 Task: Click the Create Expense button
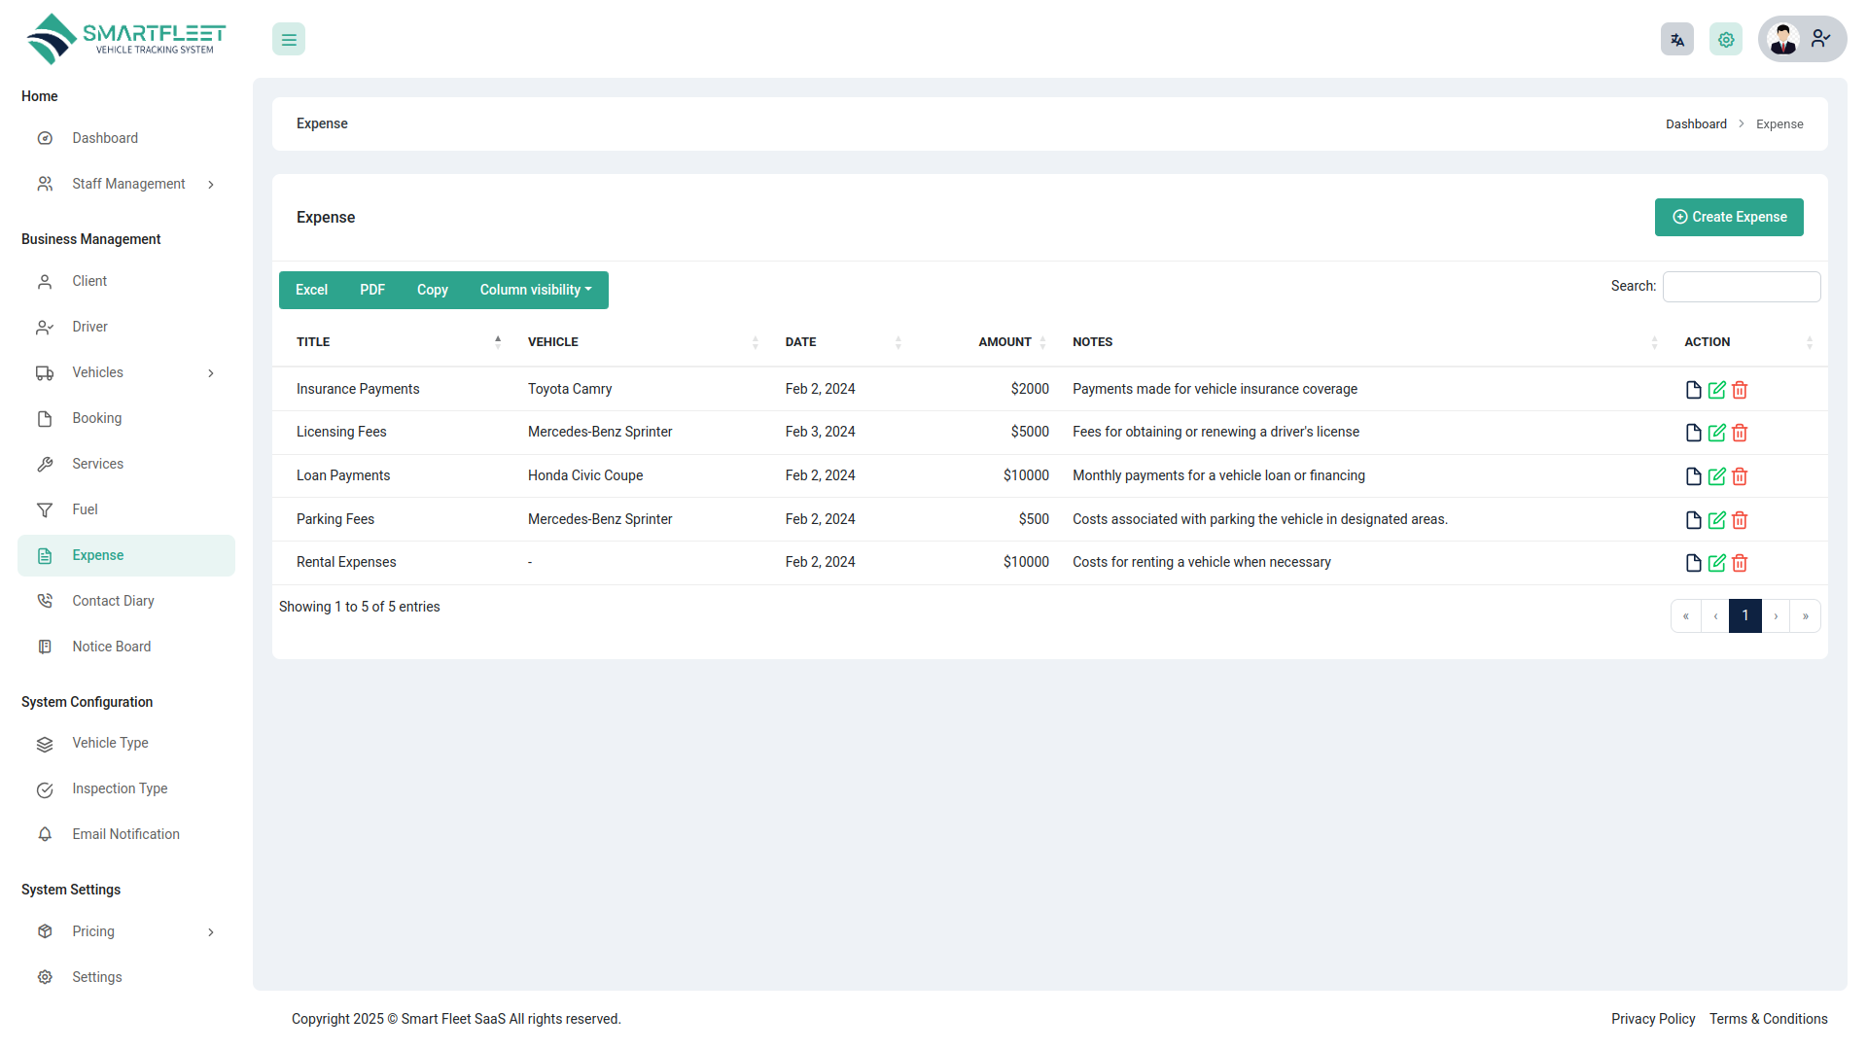pos(1729,217)
